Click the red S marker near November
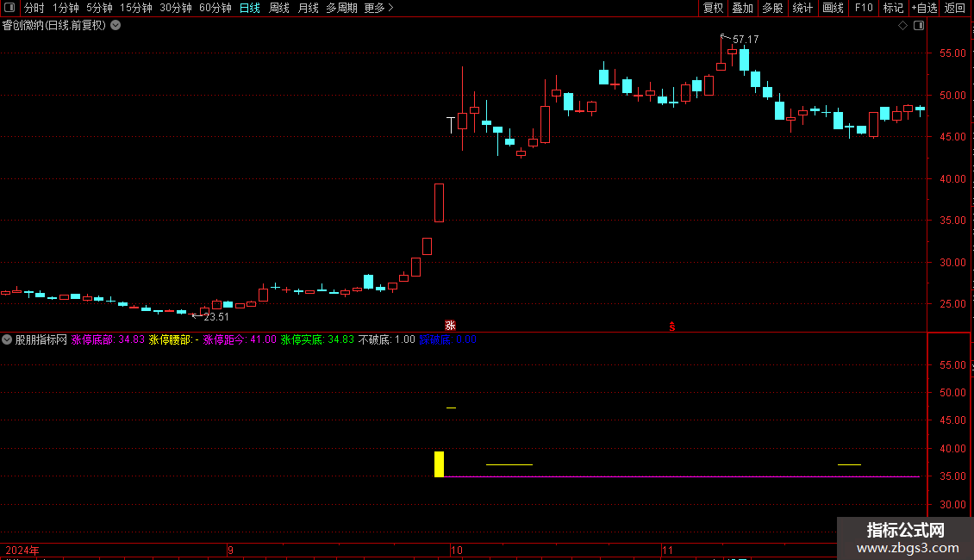974x560 pixels. click(x=672, y=327)
